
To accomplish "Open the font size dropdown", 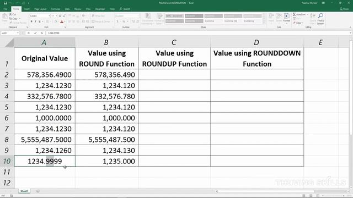I will tap(56, 16).
